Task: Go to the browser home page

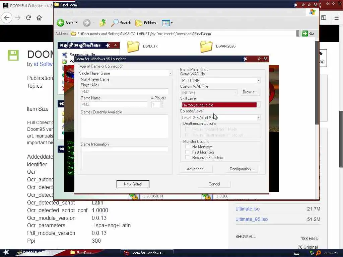Action: coord(39,18)
